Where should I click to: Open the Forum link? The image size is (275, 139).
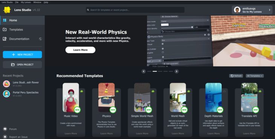[x=13, y=129]
